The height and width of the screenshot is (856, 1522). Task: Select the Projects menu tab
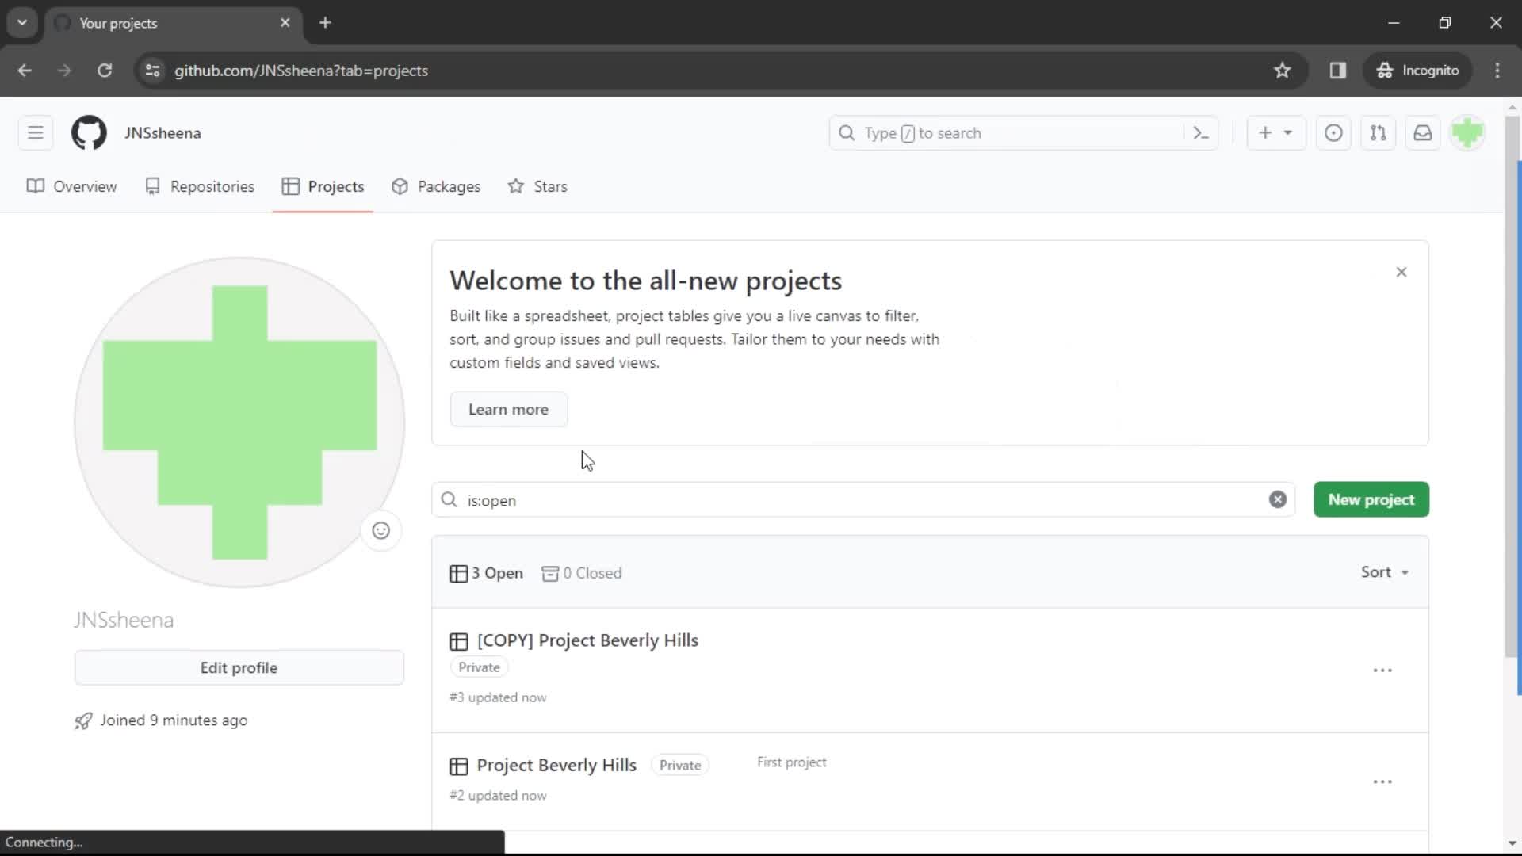pyautogui.click(x=335, y=186)
